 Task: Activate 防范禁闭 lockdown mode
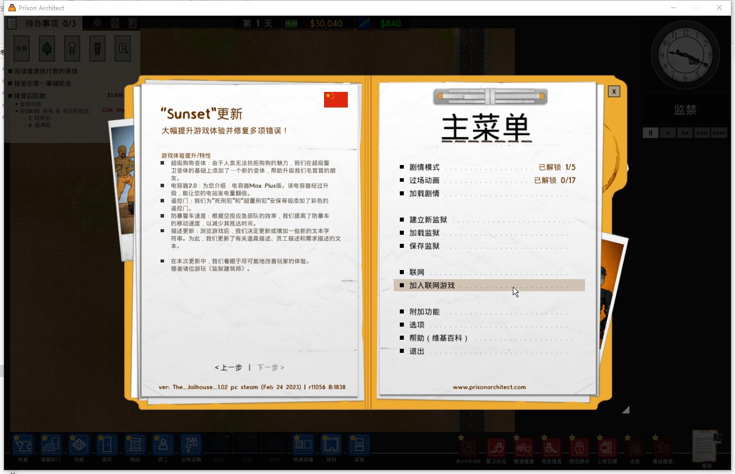click(x=579, y=448)
